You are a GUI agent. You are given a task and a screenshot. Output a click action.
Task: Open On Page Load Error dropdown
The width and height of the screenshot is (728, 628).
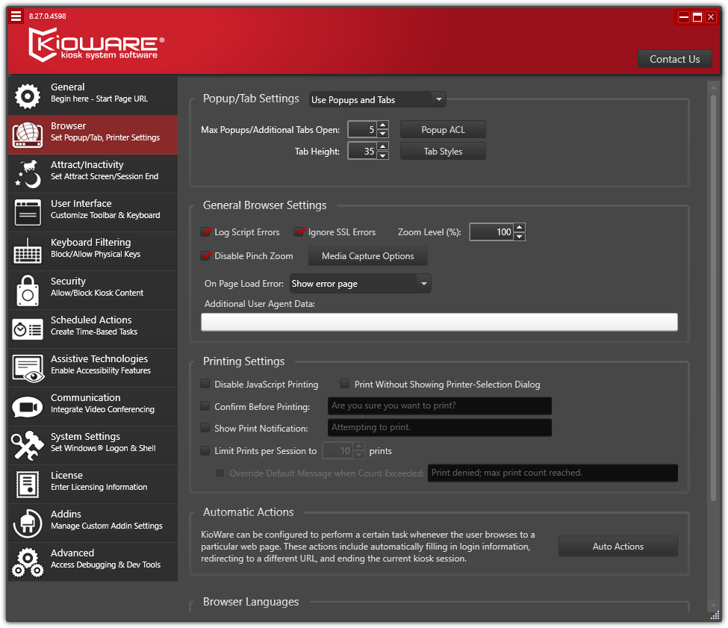(x=361, y=284)
